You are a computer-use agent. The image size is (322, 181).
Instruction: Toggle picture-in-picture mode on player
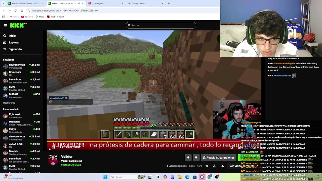click(232, 147)
